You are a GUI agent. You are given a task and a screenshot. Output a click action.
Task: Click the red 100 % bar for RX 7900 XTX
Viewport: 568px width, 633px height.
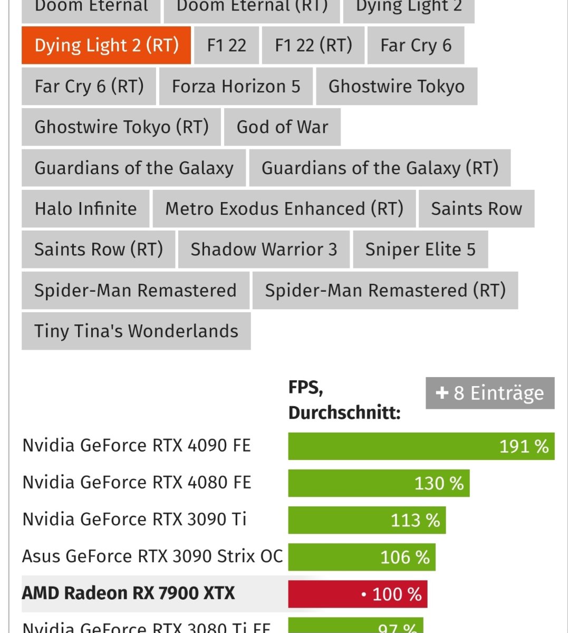(358, 594)
